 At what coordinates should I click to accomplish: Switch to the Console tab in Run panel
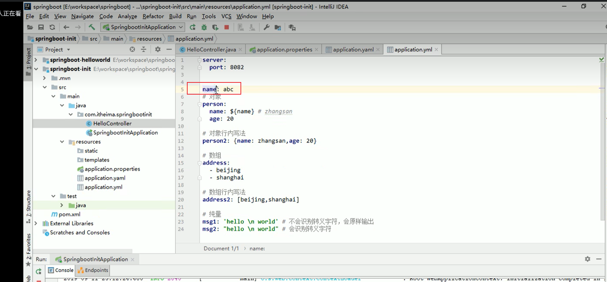61,270
